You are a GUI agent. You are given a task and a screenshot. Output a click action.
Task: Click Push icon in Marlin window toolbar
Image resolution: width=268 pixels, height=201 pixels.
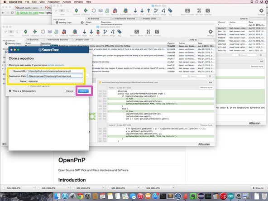148,11
